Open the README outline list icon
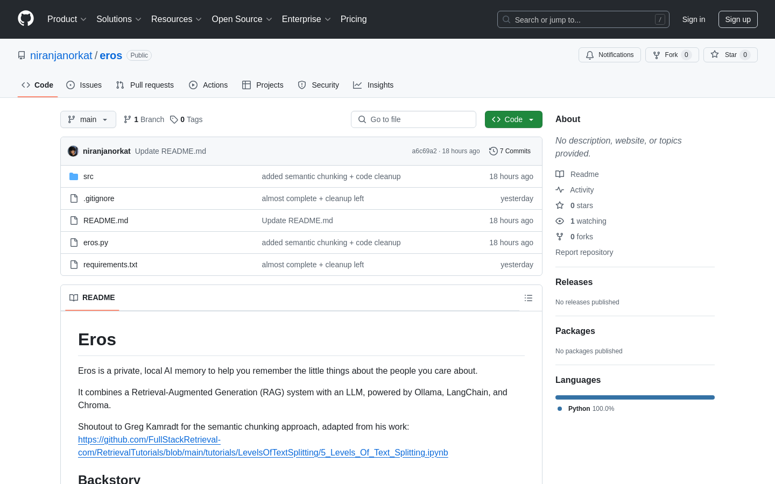 pos(529,298)
